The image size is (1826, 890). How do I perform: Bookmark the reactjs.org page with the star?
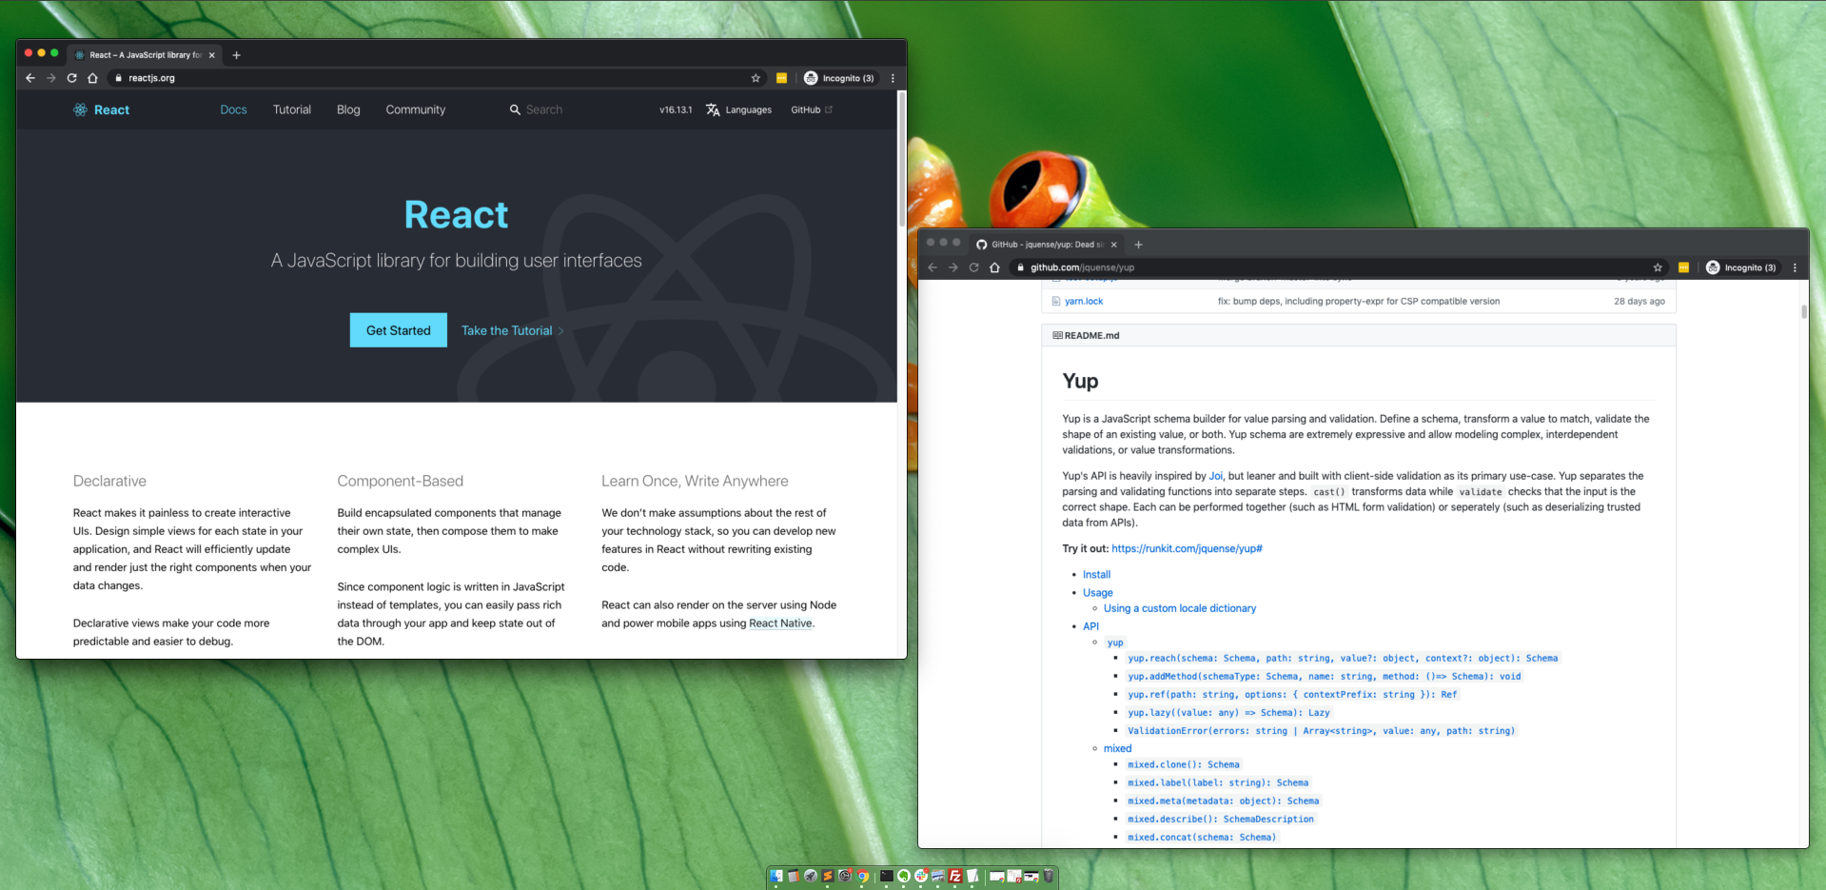click(756, 78)
